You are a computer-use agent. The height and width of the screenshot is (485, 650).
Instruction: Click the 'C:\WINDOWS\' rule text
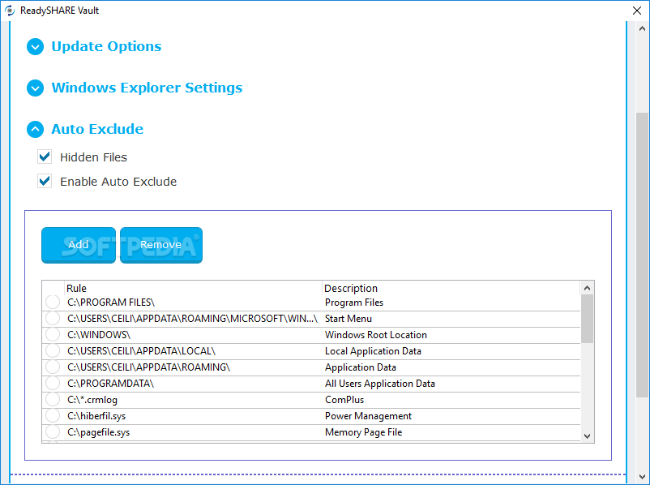99,335
